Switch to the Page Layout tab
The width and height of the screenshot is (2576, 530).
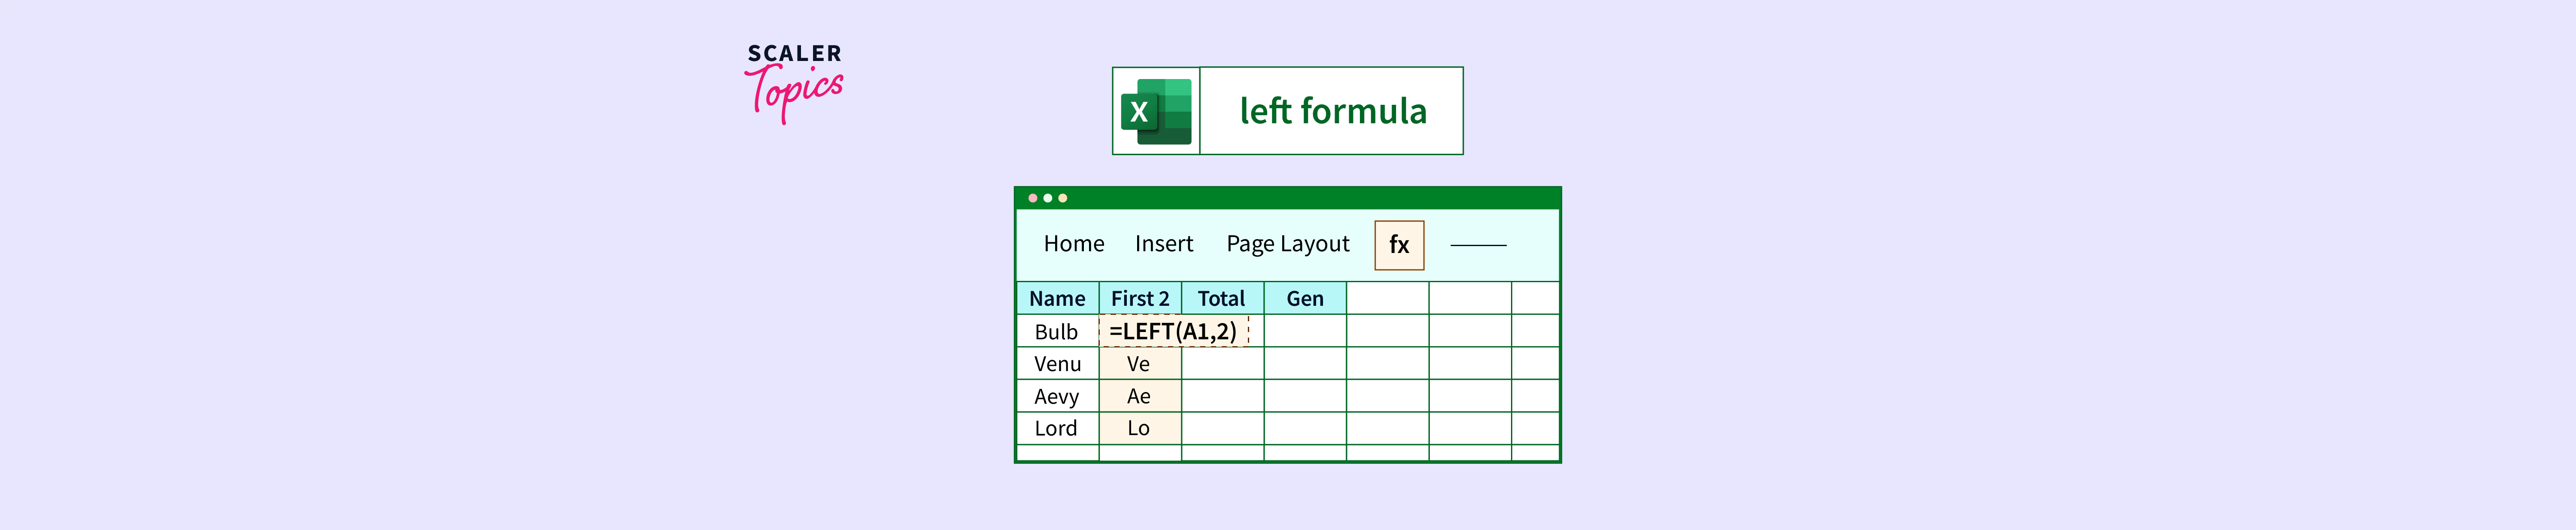(1287, 244)
